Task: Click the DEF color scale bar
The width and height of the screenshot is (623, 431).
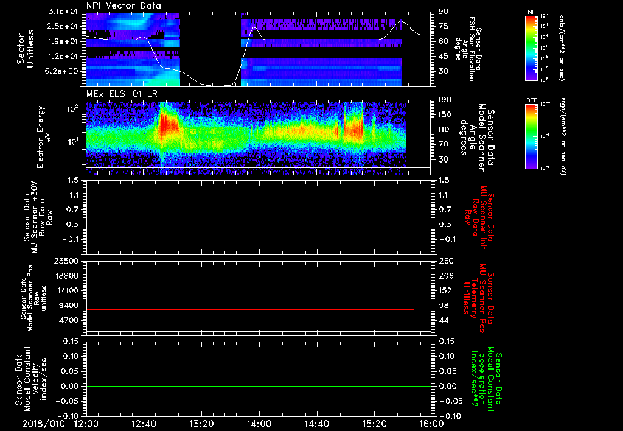Action: 531,136
